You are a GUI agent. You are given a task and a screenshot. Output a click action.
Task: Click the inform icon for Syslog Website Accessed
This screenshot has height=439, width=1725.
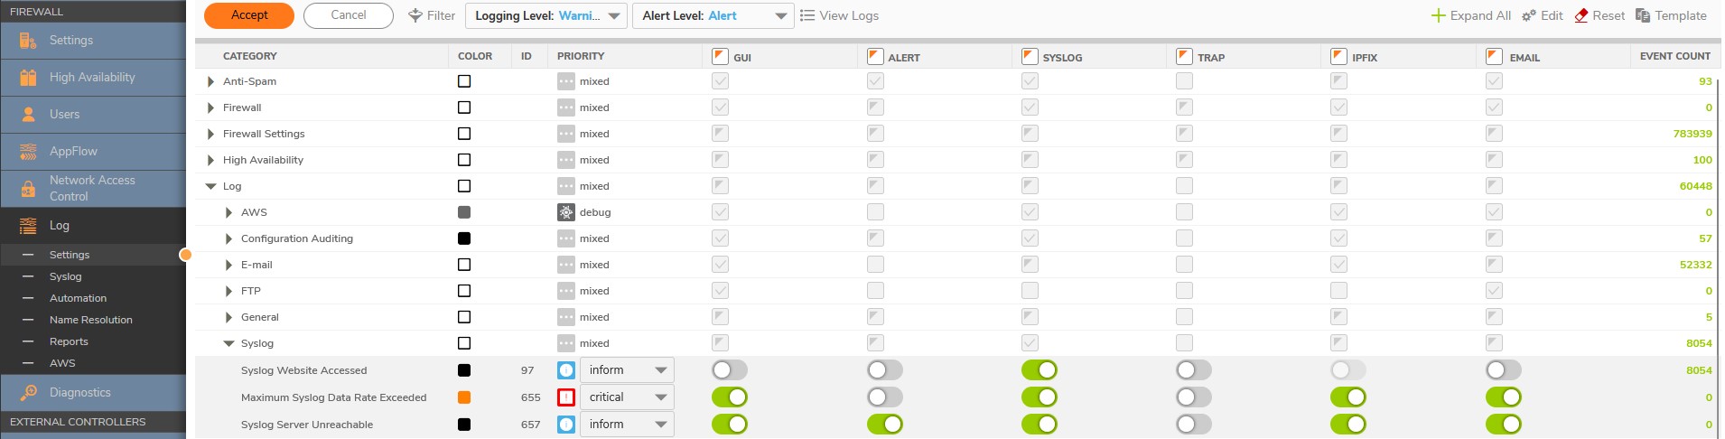(x=566, y=370)
